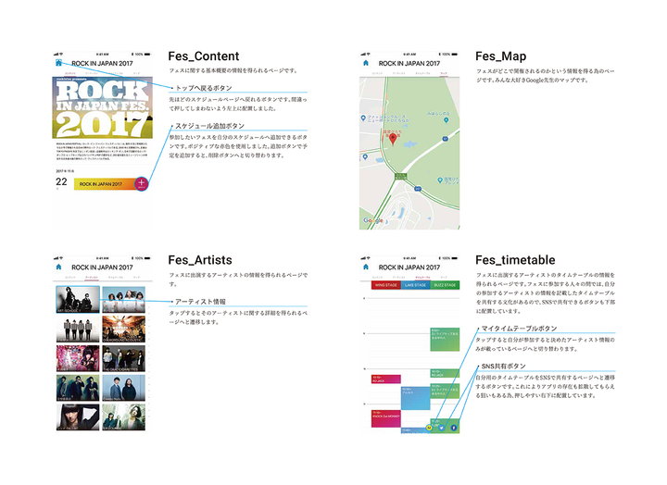667x485 pixels.
Task: Click the LAKE STAGE blue header
Action: [416, 285]
